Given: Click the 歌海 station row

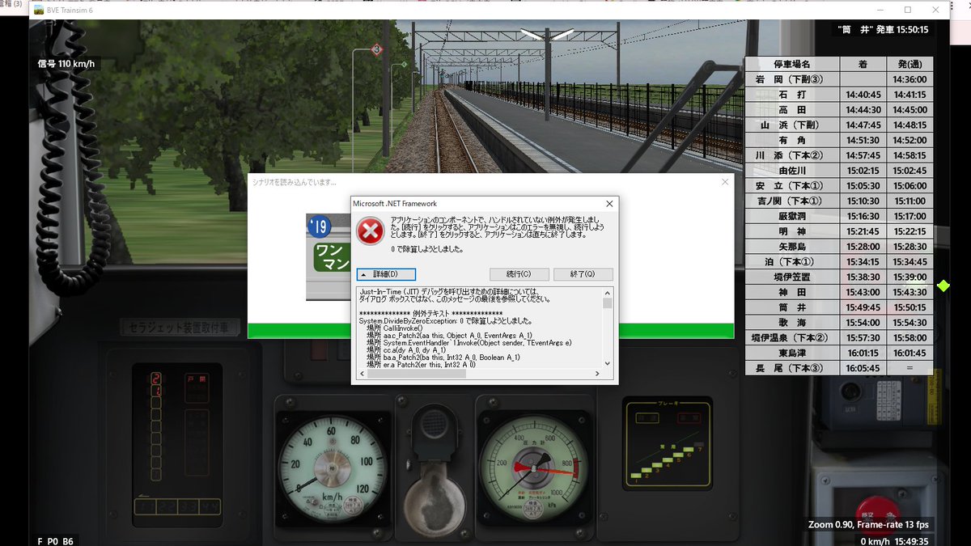Looking at the screenshot, I should point(839,323).
